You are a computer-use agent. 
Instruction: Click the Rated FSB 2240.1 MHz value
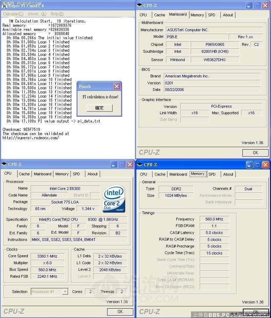[x=47, y=276]
